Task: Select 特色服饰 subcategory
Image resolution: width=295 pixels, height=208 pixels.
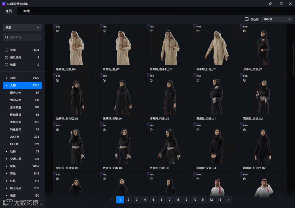Action: point(22,129)
